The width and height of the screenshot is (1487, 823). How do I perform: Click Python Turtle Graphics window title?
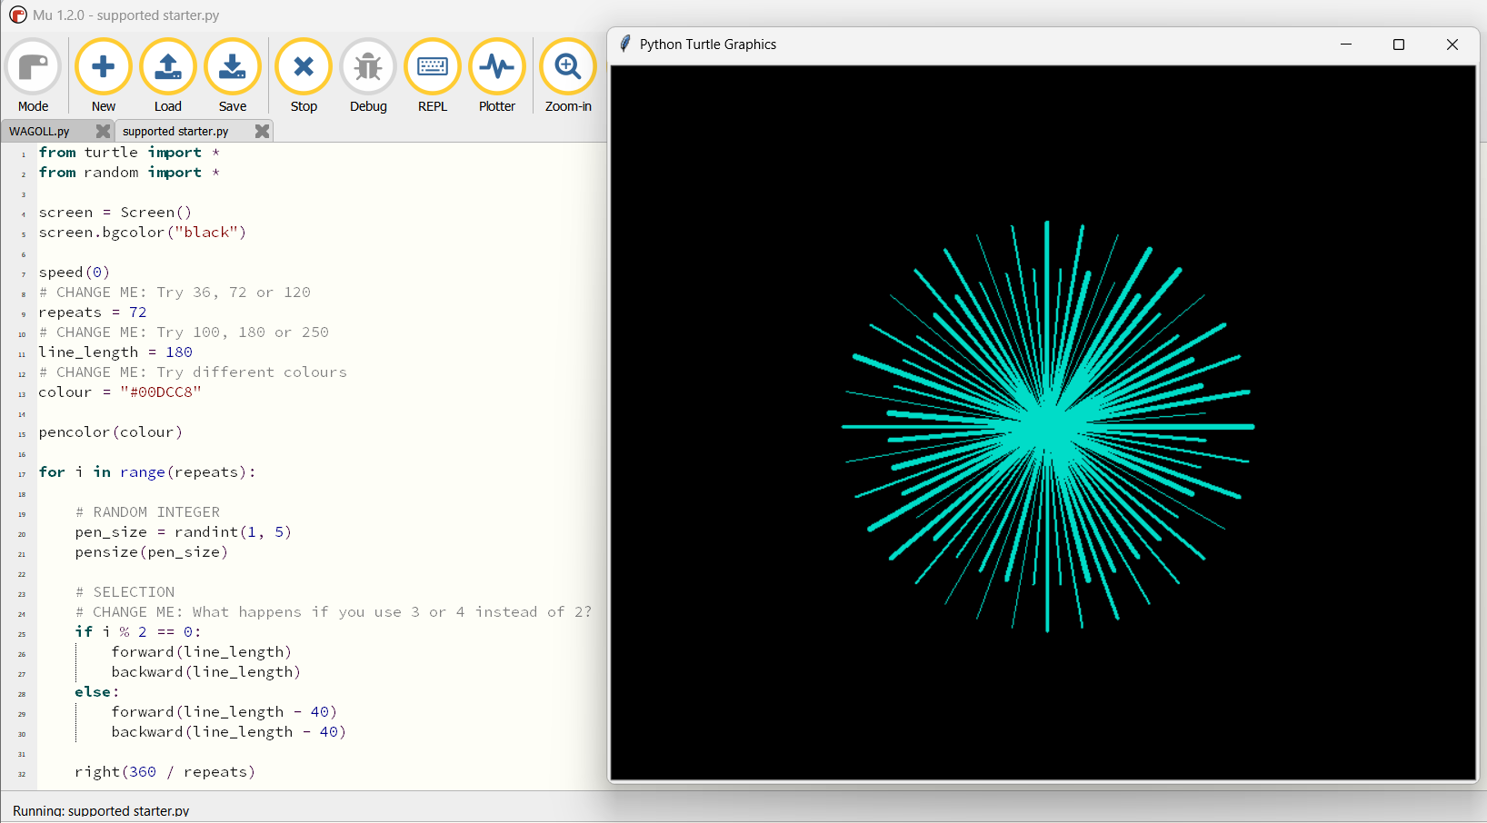click(x=708, y=44)
